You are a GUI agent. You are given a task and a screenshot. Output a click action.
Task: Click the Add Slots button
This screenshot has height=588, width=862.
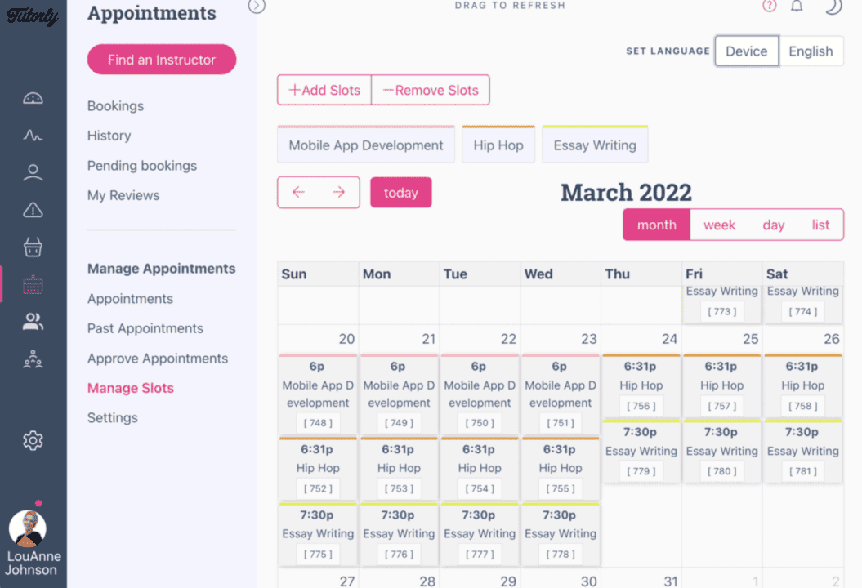click(324, 90)
